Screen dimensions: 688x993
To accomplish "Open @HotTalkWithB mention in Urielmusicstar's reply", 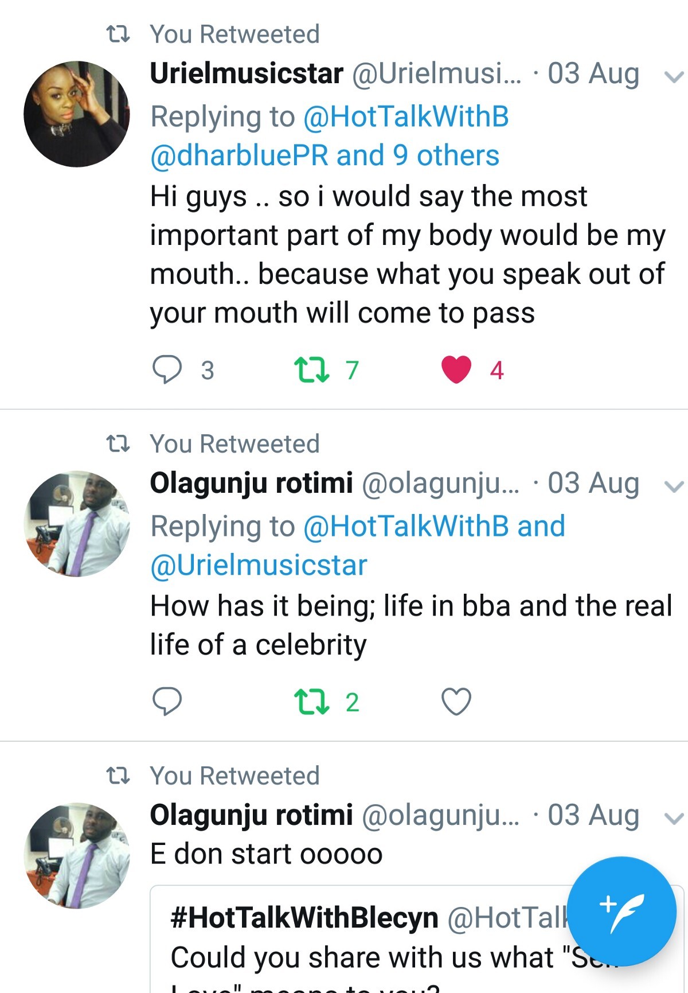I will point(406,117).
